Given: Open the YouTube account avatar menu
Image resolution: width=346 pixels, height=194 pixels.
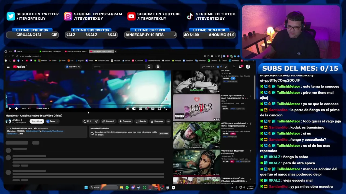Looking at the screenshot, I should click(248, 67).
